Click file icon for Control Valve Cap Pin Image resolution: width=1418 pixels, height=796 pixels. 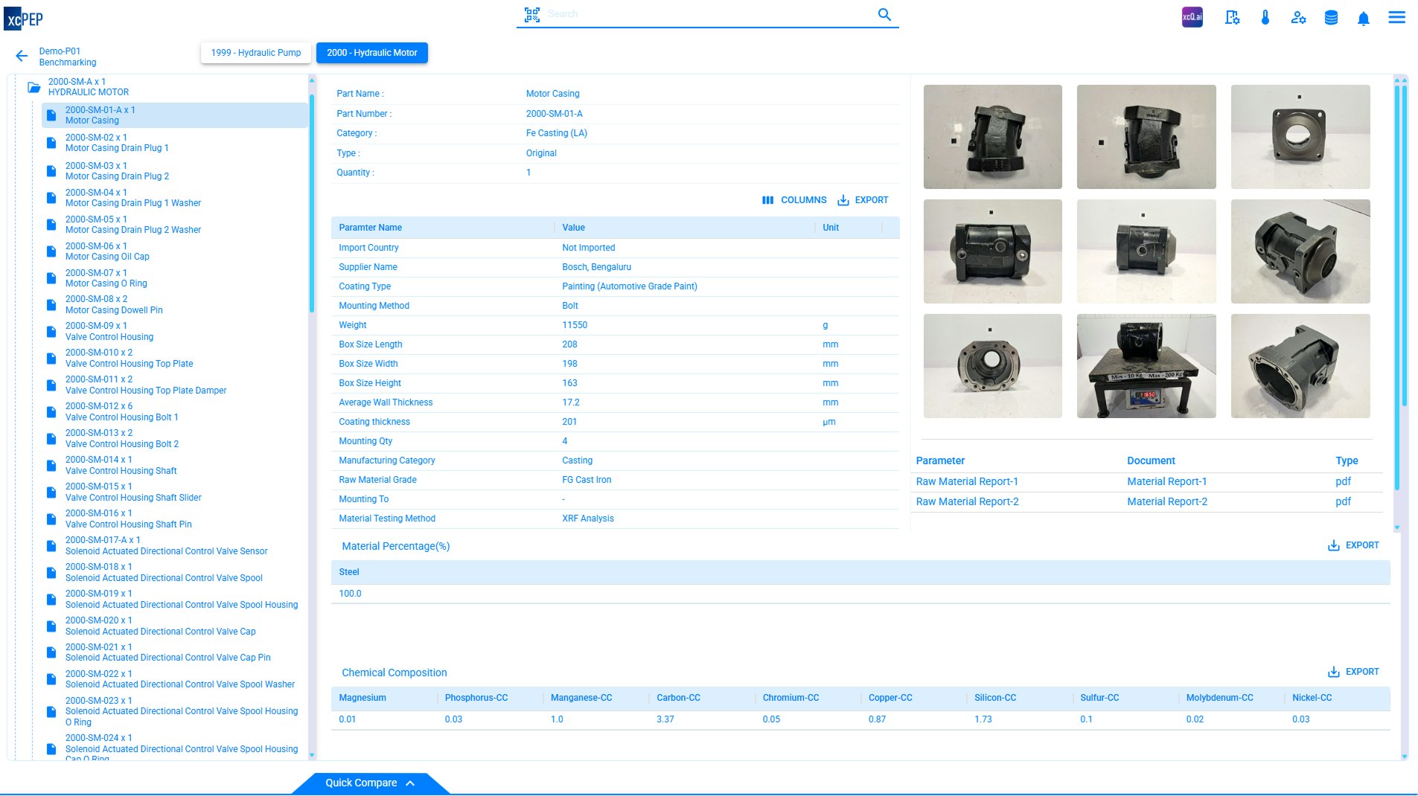(x=51, y=652)
